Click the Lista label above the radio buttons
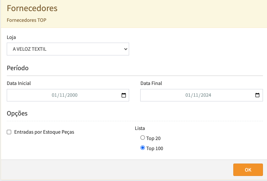The width and height of the screenshot is (267, 181). (140, 128)
